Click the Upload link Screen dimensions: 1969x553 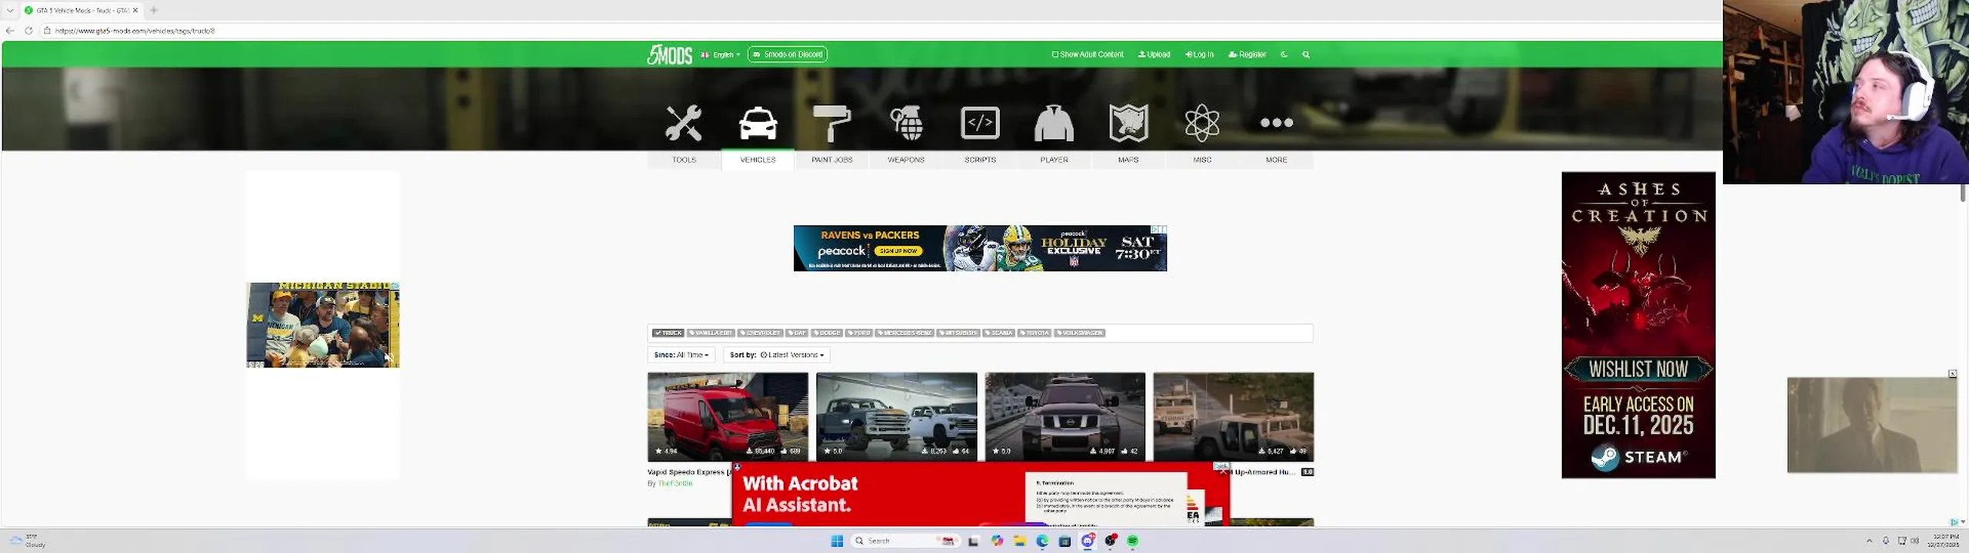click(1154, 55)
